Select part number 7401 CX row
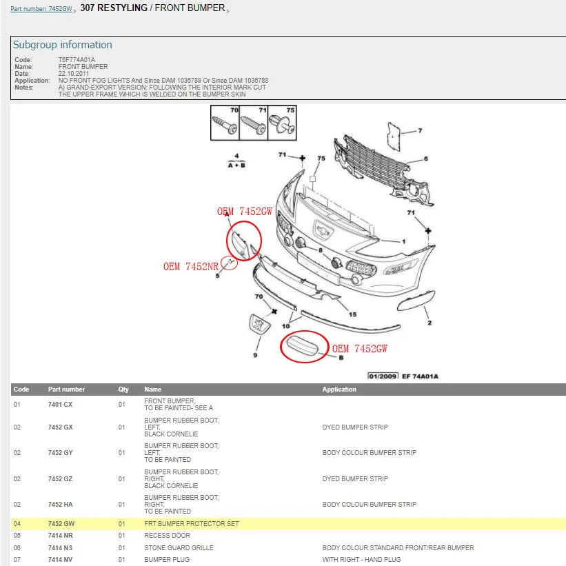Viewport: 566px width, 566px height. (288, 404)
